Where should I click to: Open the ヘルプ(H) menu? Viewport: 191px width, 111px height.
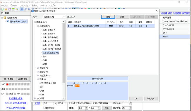click(53, 6)
